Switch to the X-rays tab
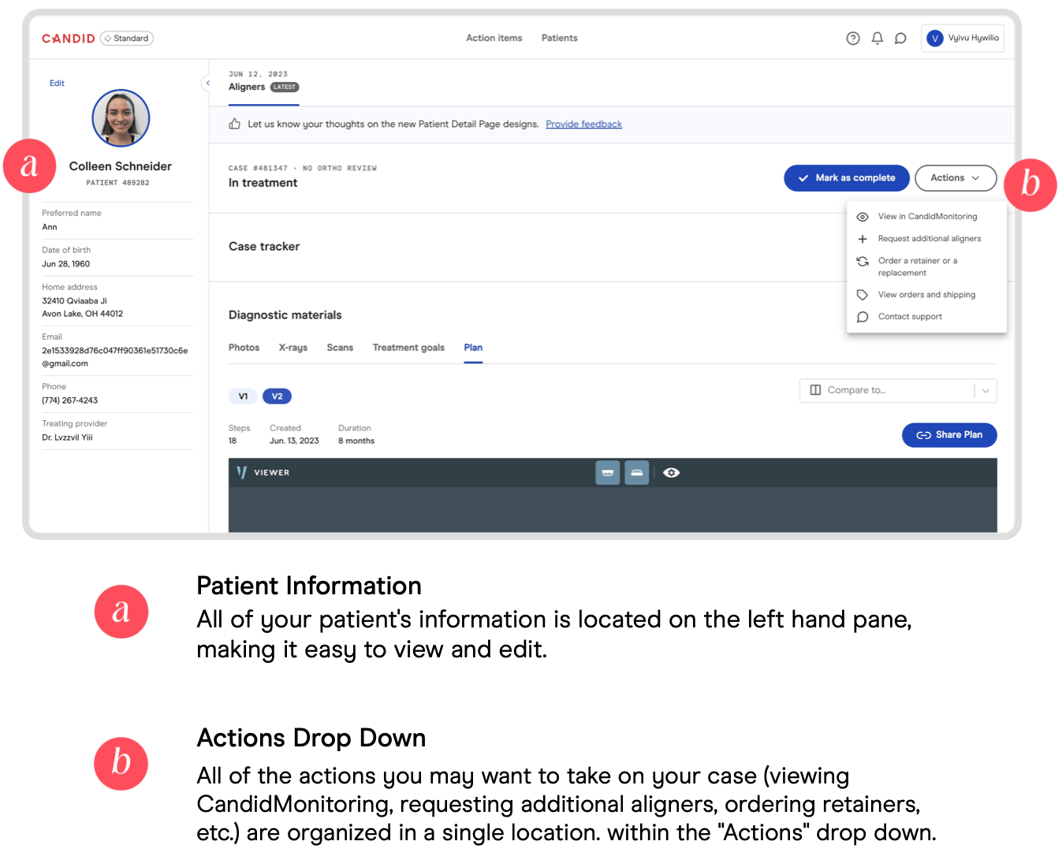The image size is (1062, 856). [293, 347]
